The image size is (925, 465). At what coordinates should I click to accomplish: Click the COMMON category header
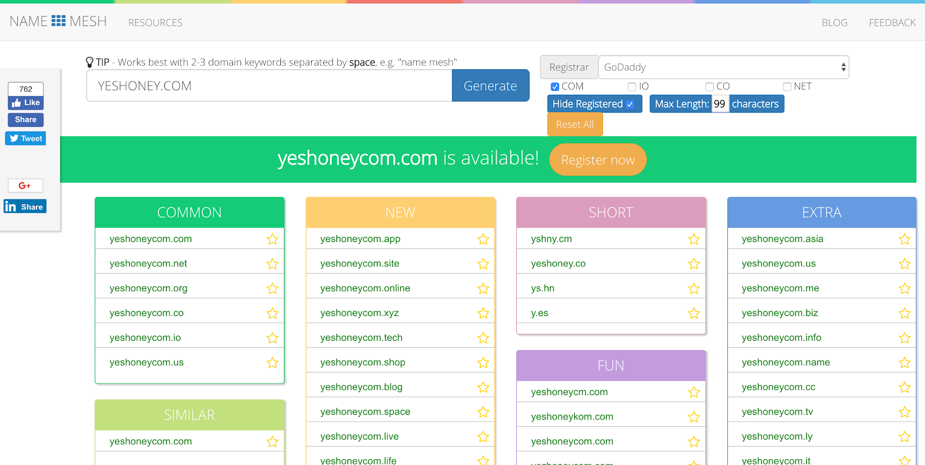pos(190,213)
